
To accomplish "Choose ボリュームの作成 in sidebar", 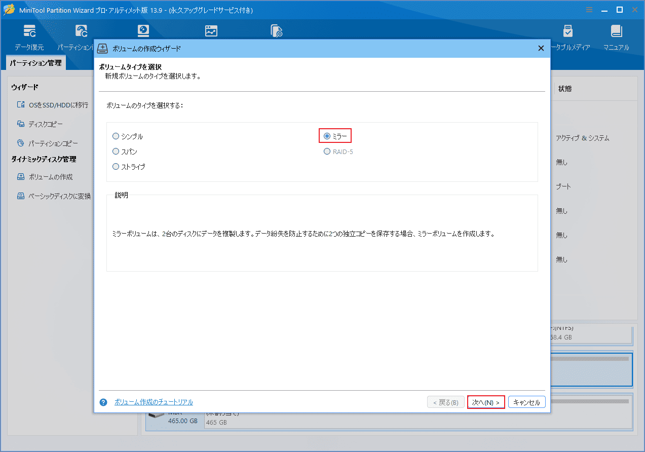I will pos(51,177).
